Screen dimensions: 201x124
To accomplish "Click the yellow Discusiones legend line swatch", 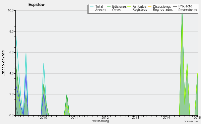I will (150, 6).
